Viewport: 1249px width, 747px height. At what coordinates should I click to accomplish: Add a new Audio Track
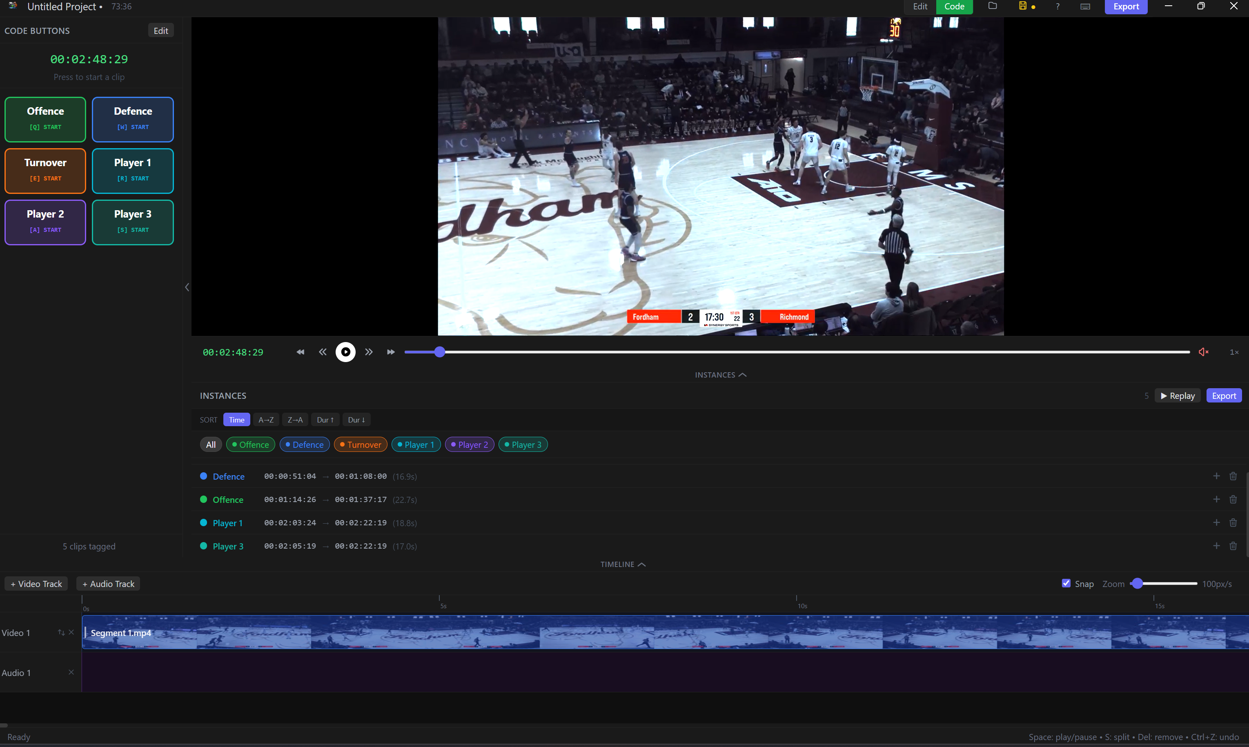click(x=108, y=583)
